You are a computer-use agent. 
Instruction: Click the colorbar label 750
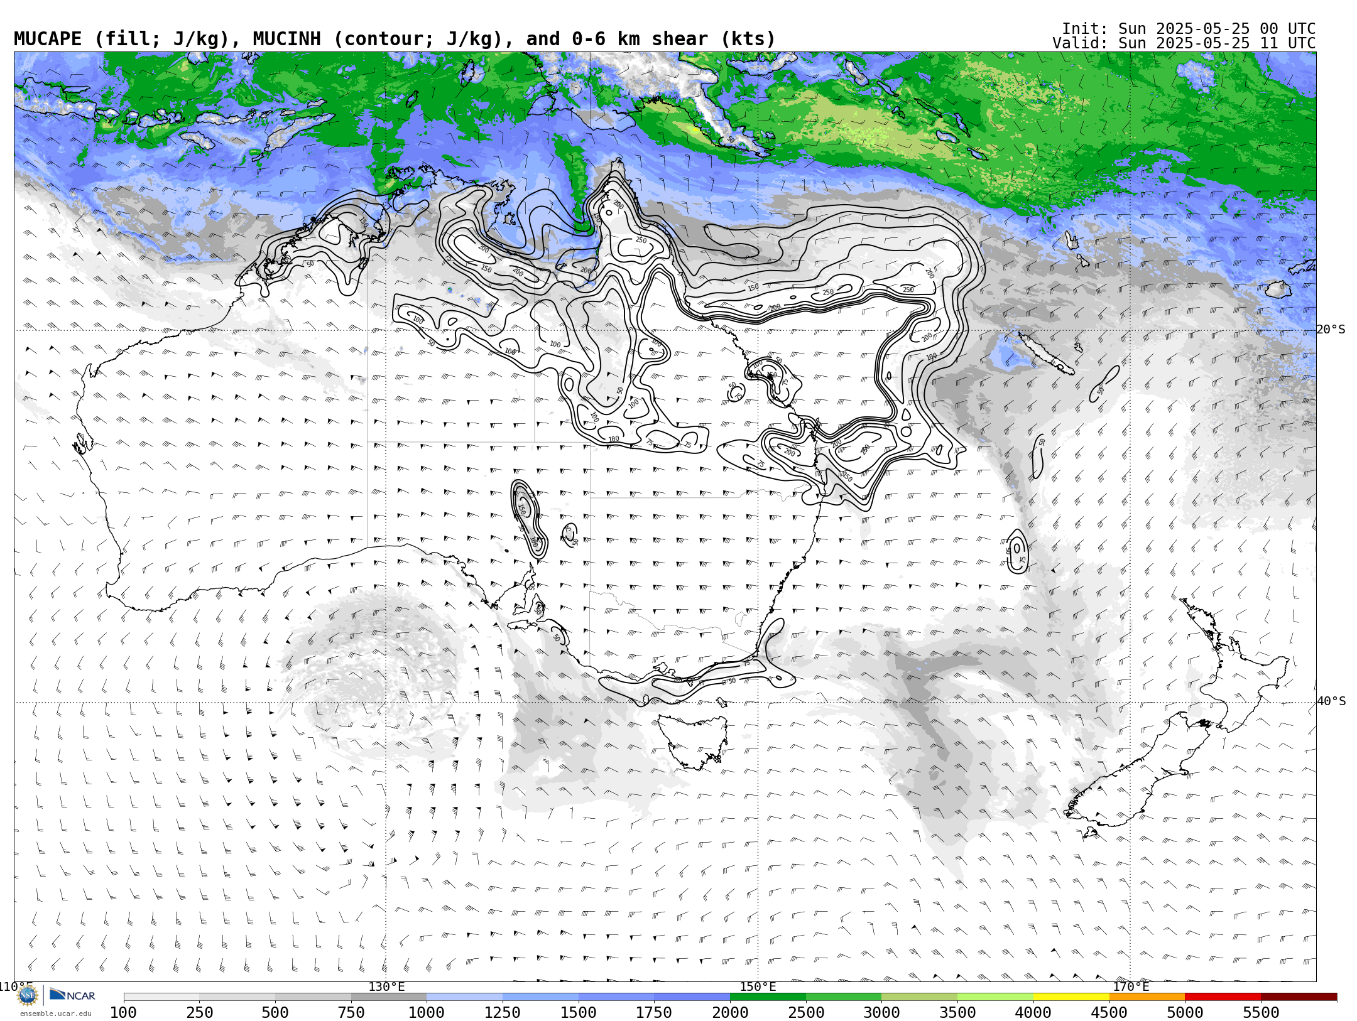[x=351, y=1012]
